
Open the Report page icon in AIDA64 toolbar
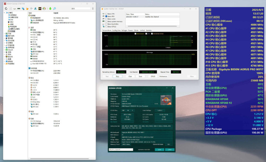[x=10, y=9]
